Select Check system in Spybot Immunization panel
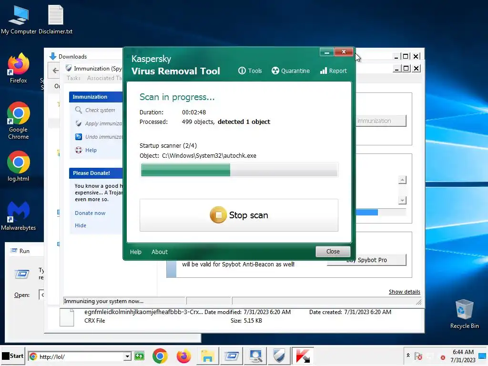 pyautogui.click(x=95, y=110)
